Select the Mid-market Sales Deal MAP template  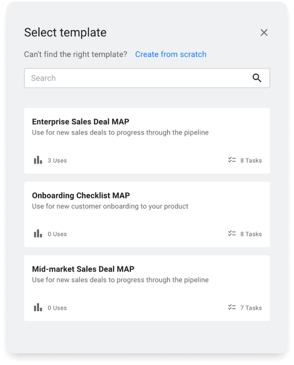click(147, 288)
